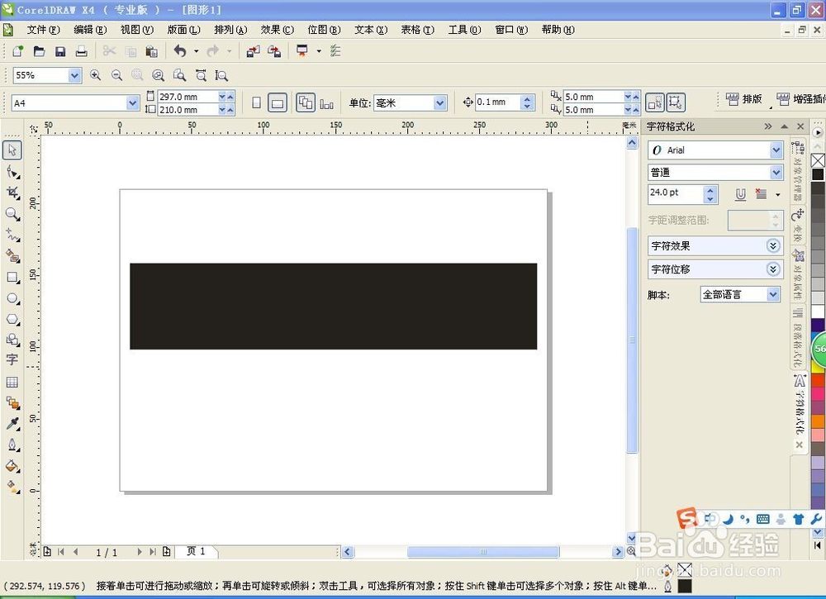Switch the page to landscape orientation
826x599 pixels.
(277, 102)
